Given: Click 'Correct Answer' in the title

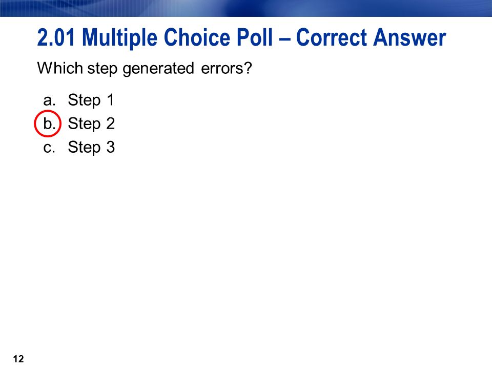Looking at the screenshot, I should tap(371, 37).
